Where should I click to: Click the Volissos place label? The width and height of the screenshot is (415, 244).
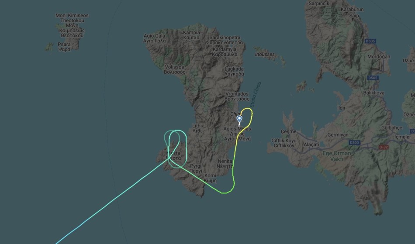174,69
